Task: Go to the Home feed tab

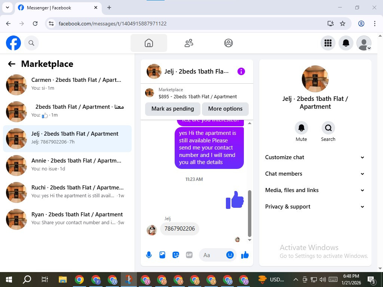Action: point(149,43)
